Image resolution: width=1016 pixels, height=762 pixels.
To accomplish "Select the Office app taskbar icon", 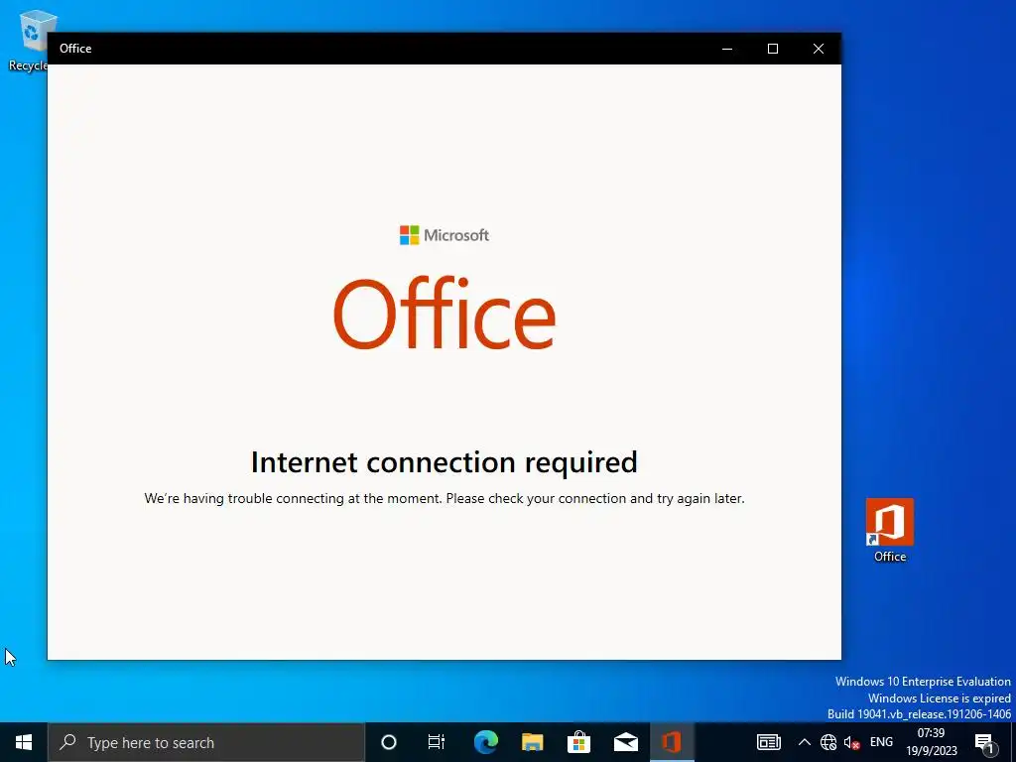I will (x=672, y=742).
